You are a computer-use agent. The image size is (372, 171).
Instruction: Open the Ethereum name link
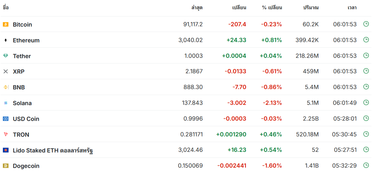pyautogui.click(x=26, y=40)
